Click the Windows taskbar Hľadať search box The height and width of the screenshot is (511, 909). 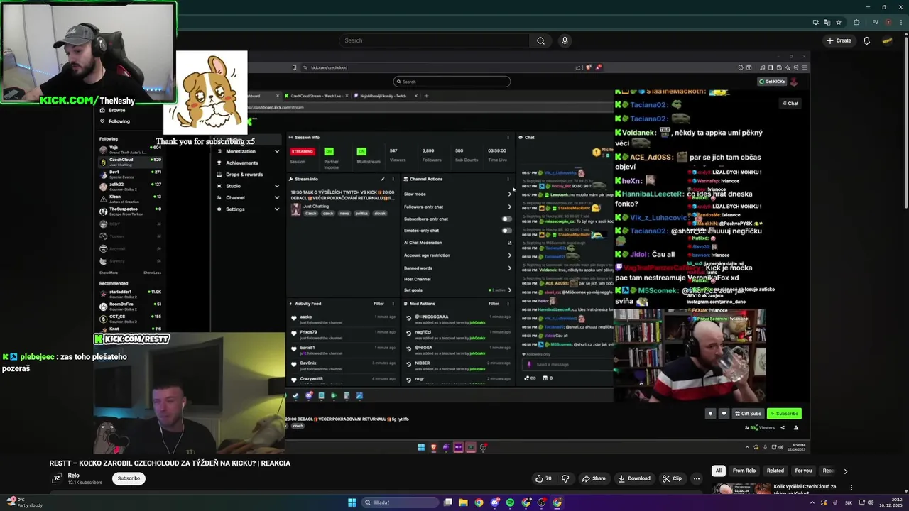[x=400, y=502]
